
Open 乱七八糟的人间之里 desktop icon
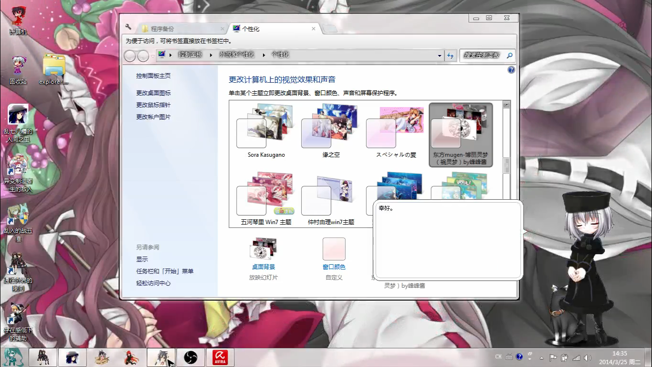tap(18, 123)
